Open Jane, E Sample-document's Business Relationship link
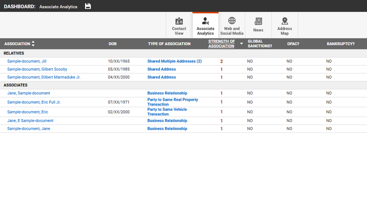Viewport: 367px width, 207px height. click(167, 121)
